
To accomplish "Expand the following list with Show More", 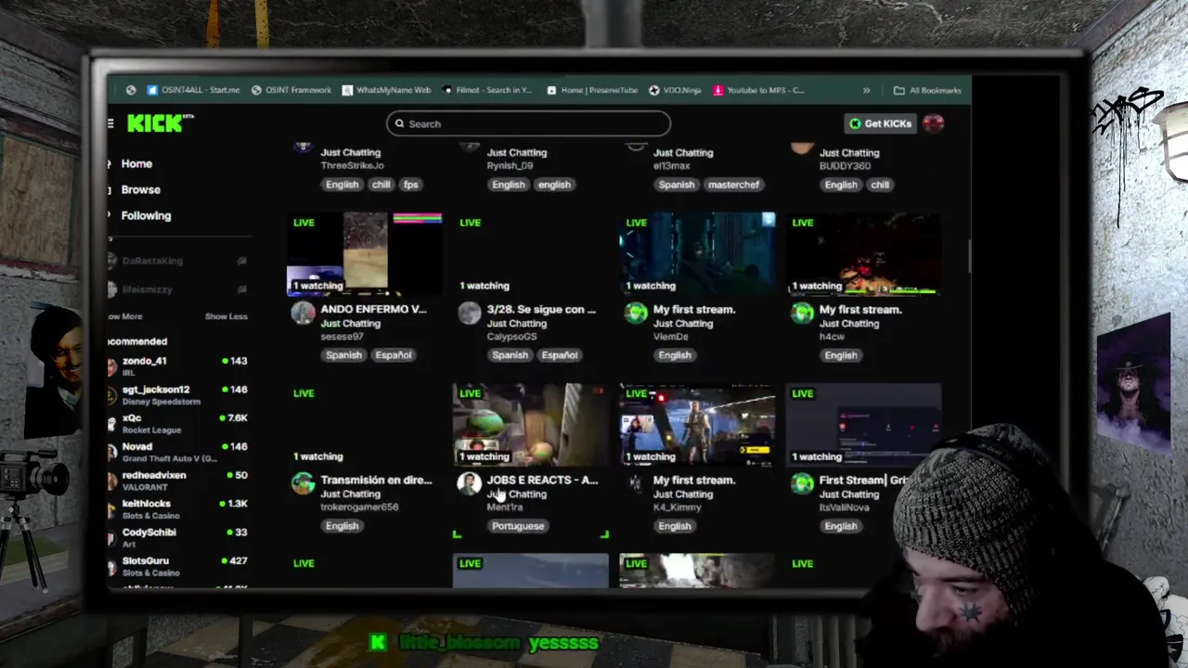I will [x=125, y=316].
